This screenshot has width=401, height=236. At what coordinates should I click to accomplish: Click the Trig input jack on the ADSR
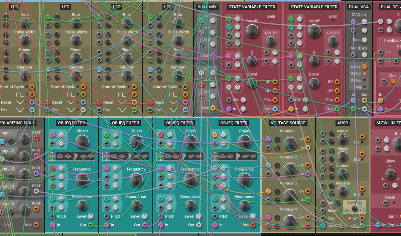(x=322, y=218)
